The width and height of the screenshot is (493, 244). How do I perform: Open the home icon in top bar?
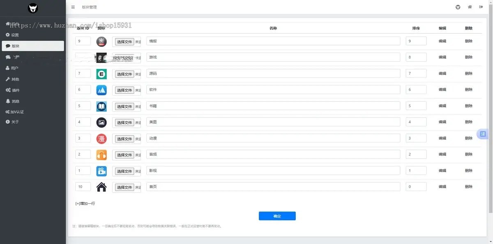pos(470,7)
